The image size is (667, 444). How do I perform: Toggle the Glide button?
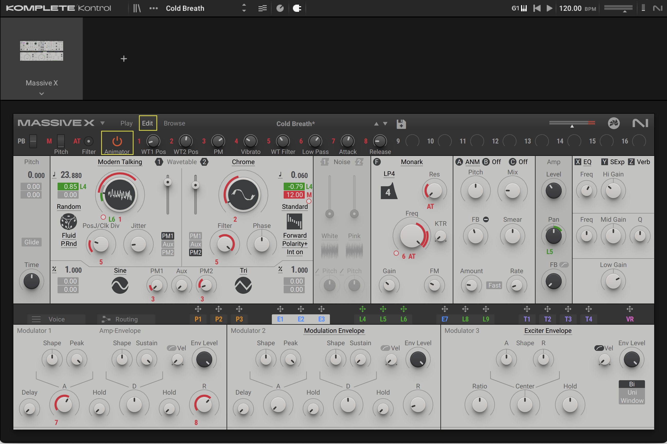[x=31, y=242]
